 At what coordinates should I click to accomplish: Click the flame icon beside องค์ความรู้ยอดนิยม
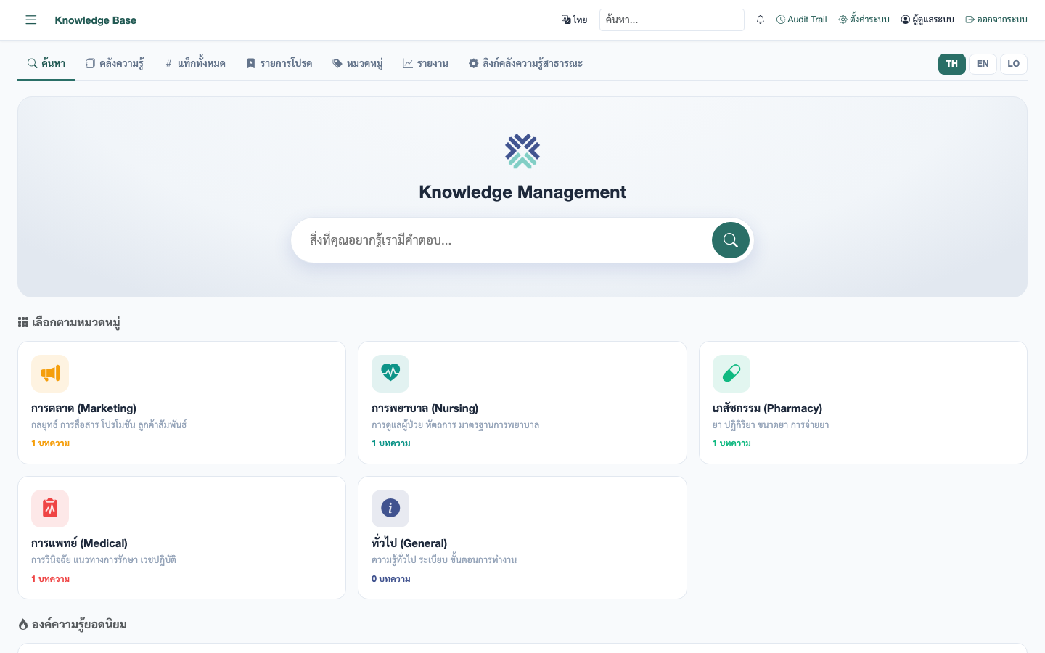click(23, 624)
